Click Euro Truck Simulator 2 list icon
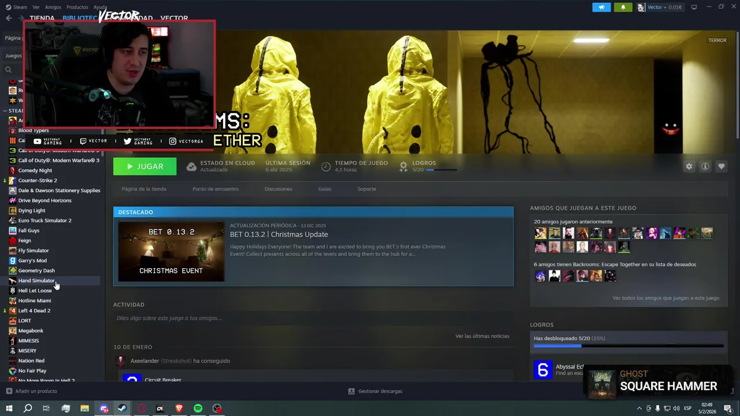Screen dimensions: 740x416 click(13, 220)
